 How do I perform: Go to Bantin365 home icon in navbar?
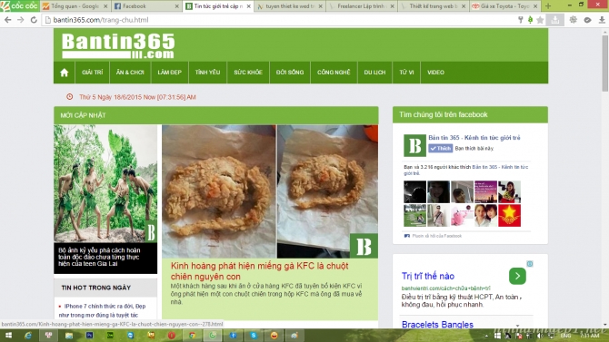click(65, 73)
